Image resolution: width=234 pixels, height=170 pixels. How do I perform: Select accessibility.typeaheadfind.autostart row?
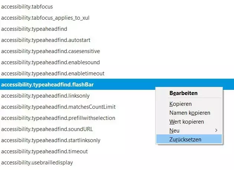click(46, 40)
